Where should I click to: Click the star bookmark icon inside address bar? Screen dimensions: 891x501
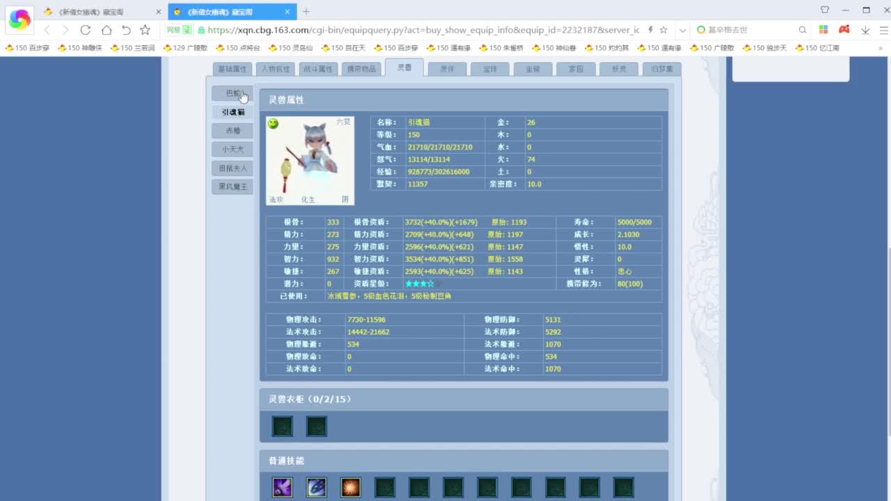663,30
